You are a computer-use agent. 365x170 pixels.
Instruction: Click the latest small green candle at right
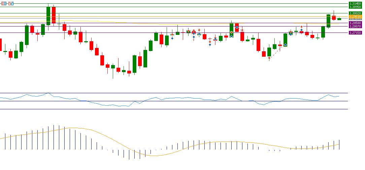point(339,19)
